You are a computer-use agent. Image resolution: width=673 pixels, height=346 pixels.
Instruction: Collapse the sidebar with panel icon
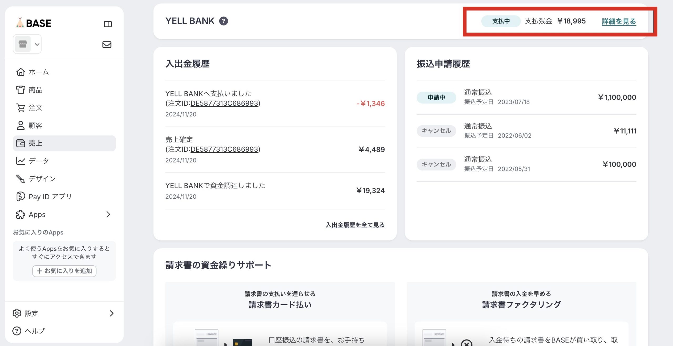tap(108, 24)
